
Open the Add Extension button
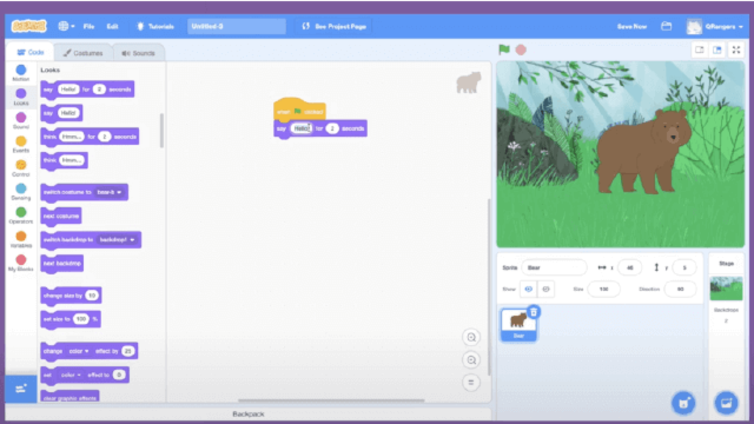[x=21, y=389]
